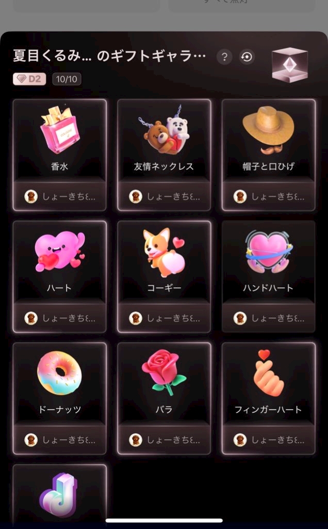Screen dimensions: 328x529
Task: Tap the ドーナッツ donut gift
Action: (60, 398)
